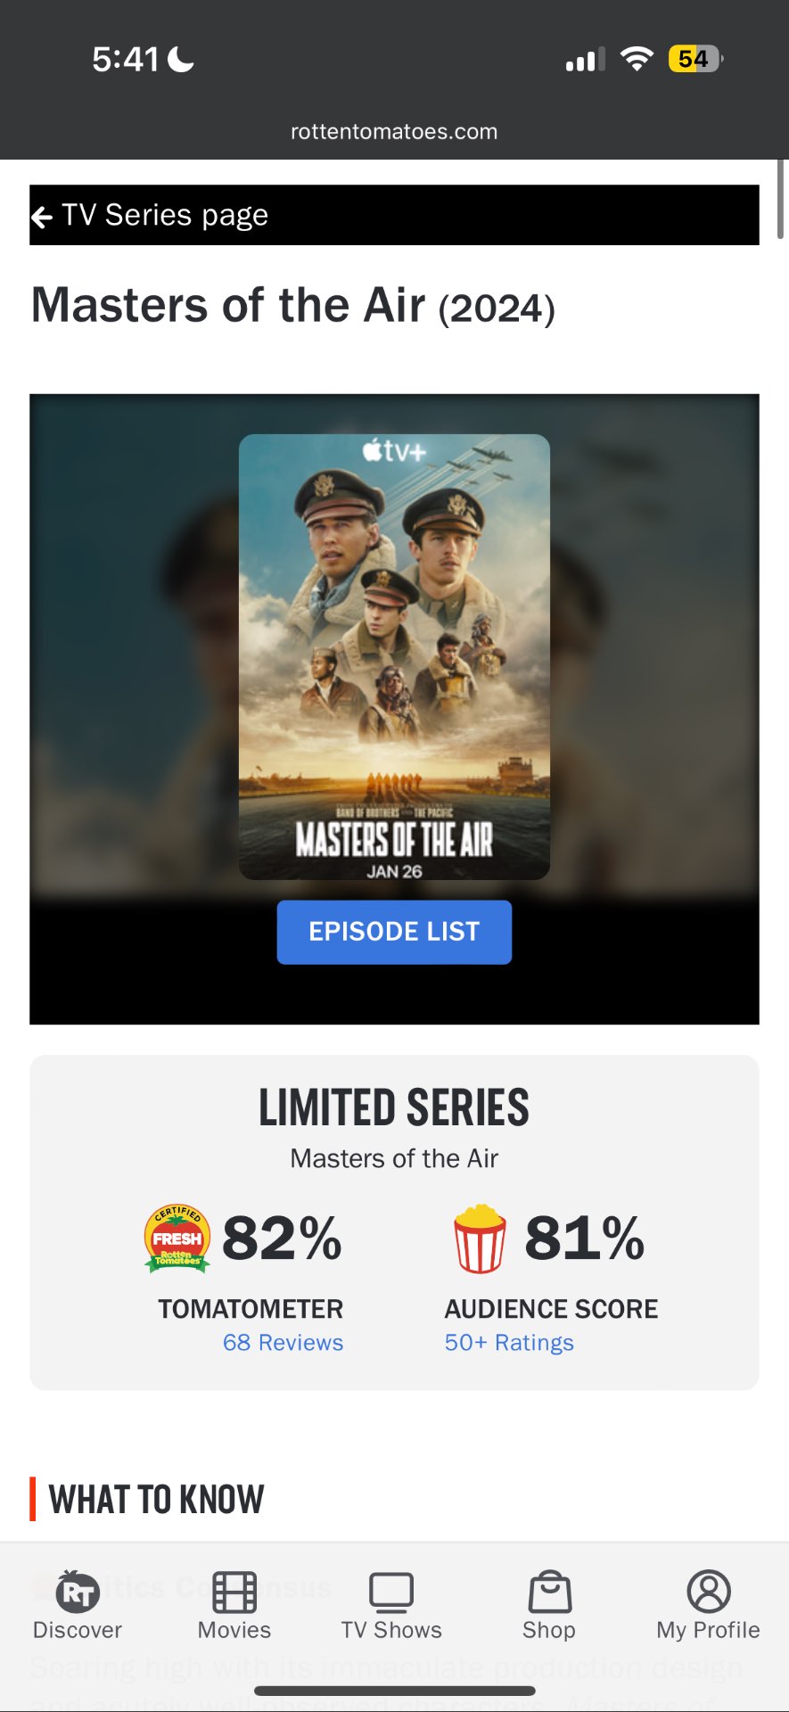This screenshot has width=789, height=1712.
Task: Tap the WHAT TO KNOW section heading
Action: [x=156, y=1500]
